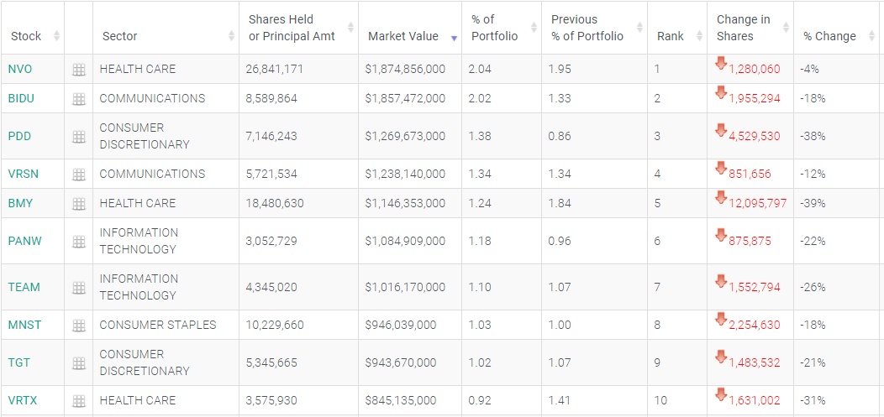Follow the PANW stock link
This screenshot has width=884, height=417.
click(24, 241)
